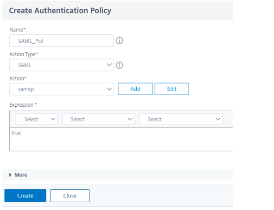Viewport: 274px width, 210px height.
Task: Open the middle Select dropdown in Expression
Action: pyautogui.click(x=98, y=119)
